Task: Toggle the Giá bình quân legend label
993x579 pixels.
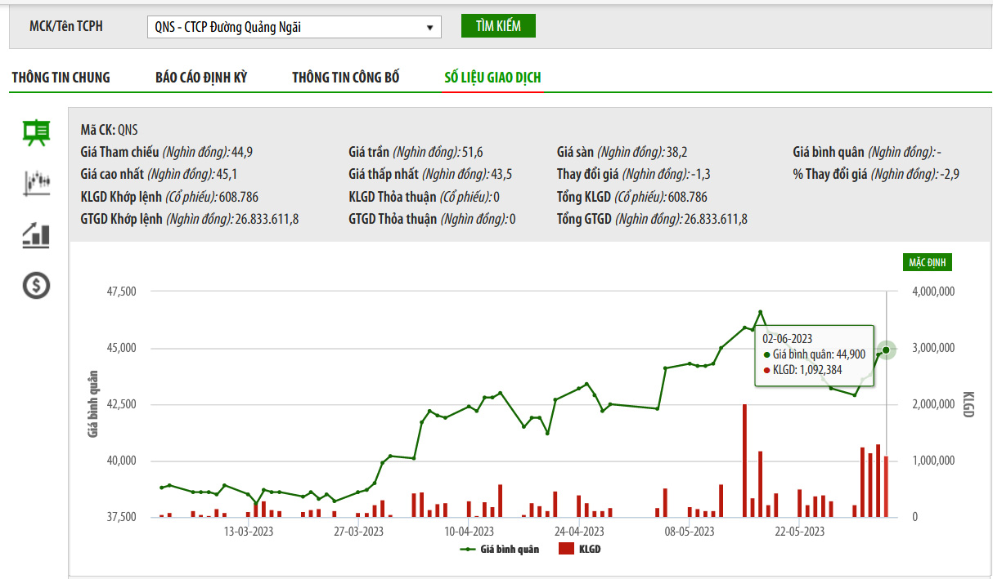Action: pyautogui.click(x=510, y=550)
